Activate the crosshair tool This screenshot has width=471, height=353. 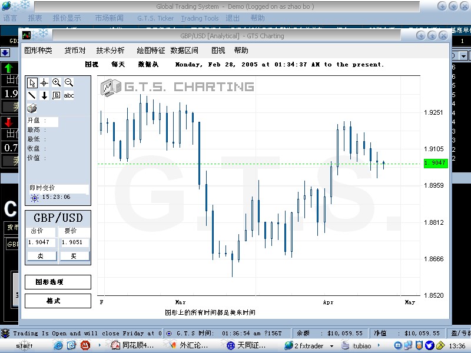[x=44, y=82]
